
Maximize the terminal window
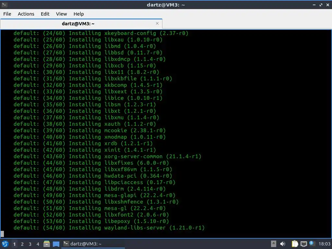pyautogui.click(x=321, y=5)
